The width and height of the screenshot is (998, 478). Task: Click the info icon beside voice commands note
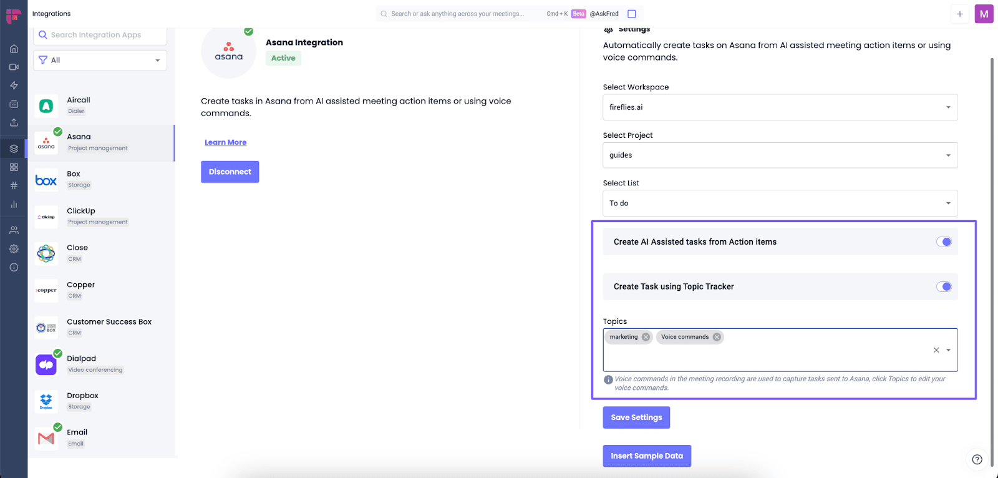pos(608,379)
